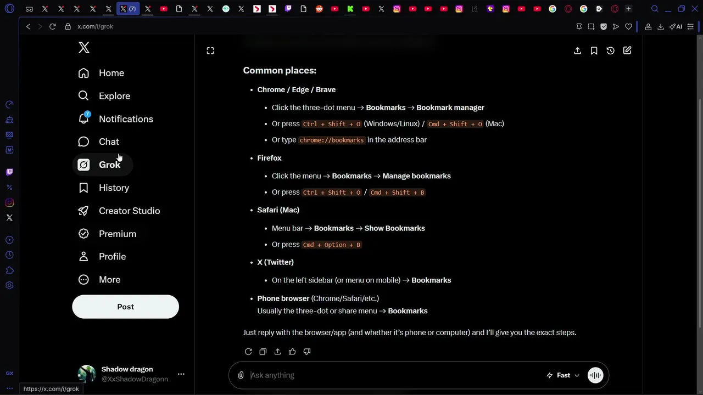
Task: Bookmark this Grok conversation
Action: (594, 50)
